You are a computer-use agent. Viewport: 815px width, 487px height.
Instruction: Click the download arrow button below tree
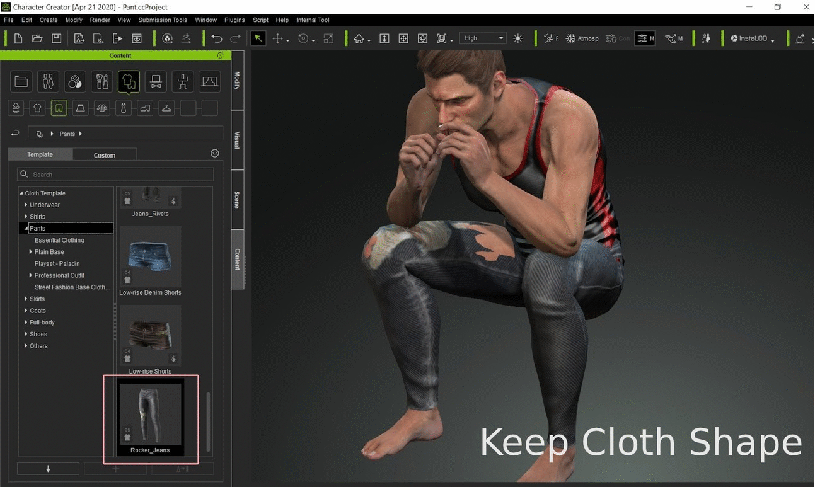(x=48, y=469)
